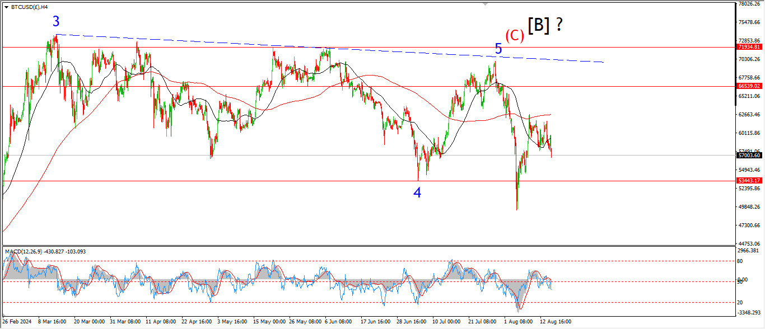Select the black [B] ? label
Viewport: 765px width, 329px height.
[545, 25]
